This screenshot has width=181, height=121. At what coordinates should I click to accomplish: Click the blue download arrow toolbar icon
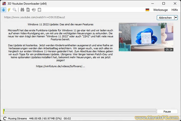pos(4,10)
